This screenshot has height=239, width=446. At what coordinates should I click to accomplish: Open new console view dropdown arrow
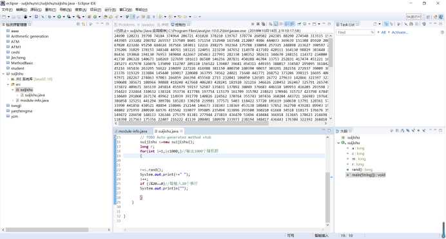(x=319, y=24)
